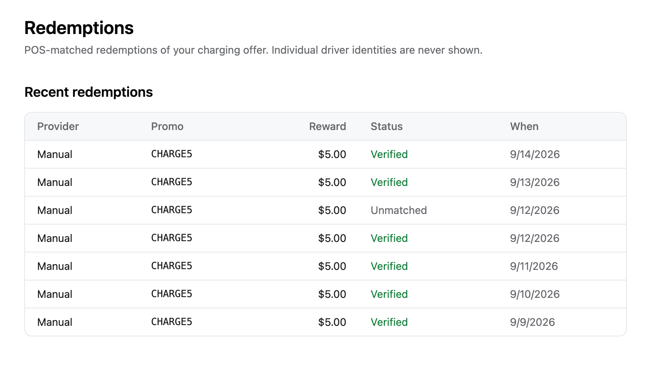Click the Verified status in the 9/9/2026 row
This screenshot has height=378, width=651.
[x=389, y=322]
